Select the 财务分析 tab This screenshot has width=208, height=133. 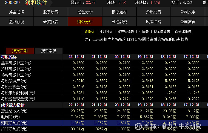(x=85, y=22)
